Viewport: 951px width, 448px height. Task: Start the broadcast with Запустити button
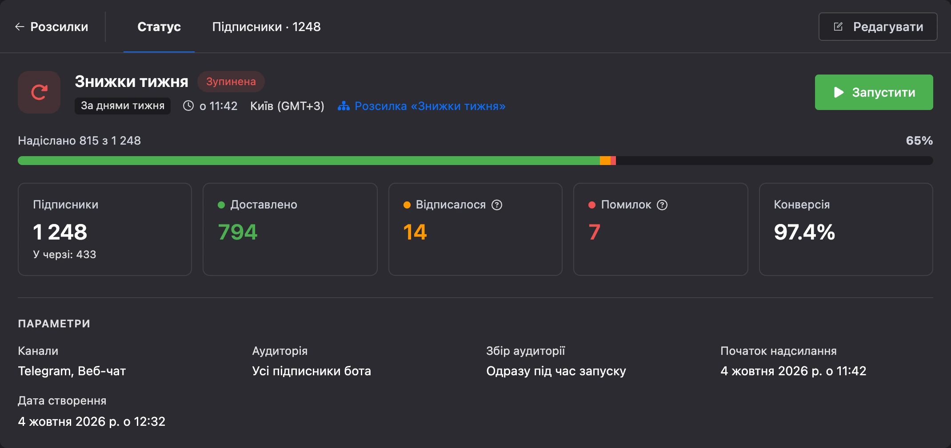[x=874, y=92]
